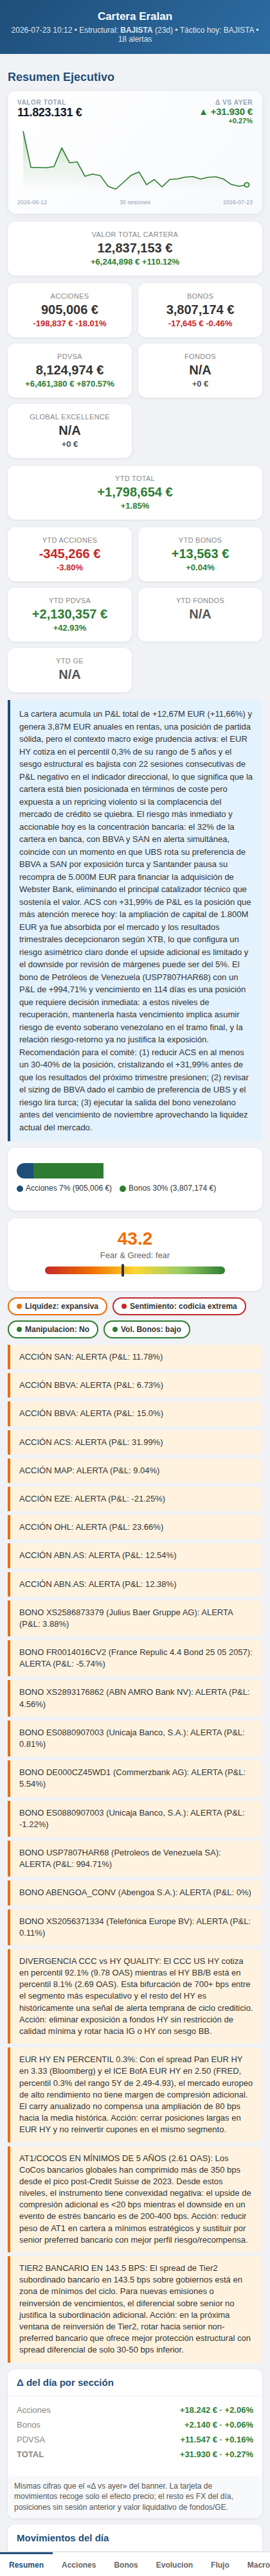Select the Vol. Bonos: bajo chip
The image size is (270, 2576).
(x=147, y=1329)
